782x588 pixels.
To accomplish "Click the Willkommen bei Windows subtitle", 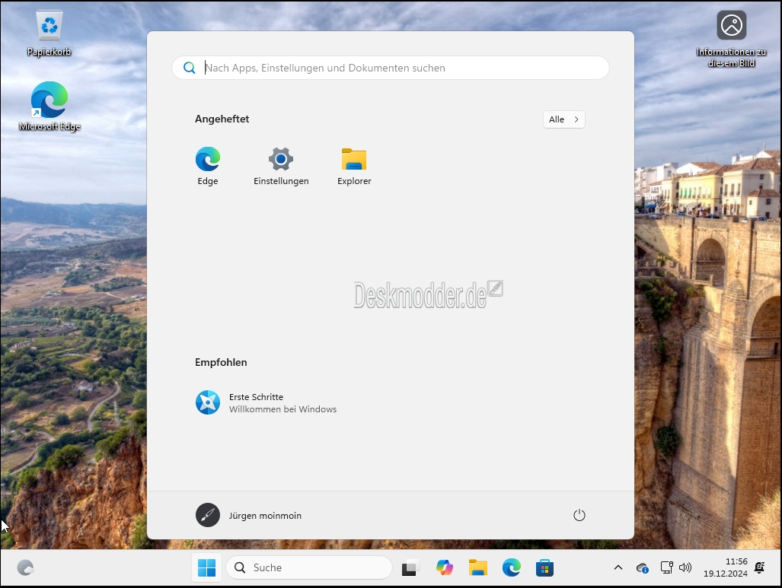I will (x=282, y=409).
